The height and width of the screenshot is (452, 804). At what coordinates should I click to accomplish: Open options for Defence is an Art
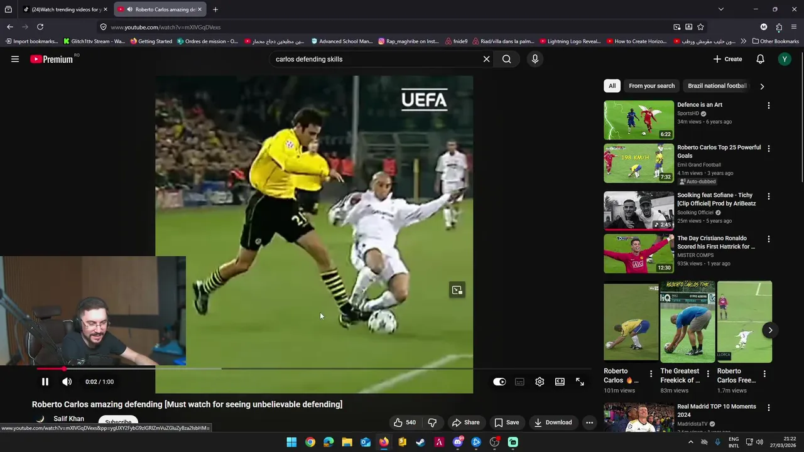[x=768, y=105]
